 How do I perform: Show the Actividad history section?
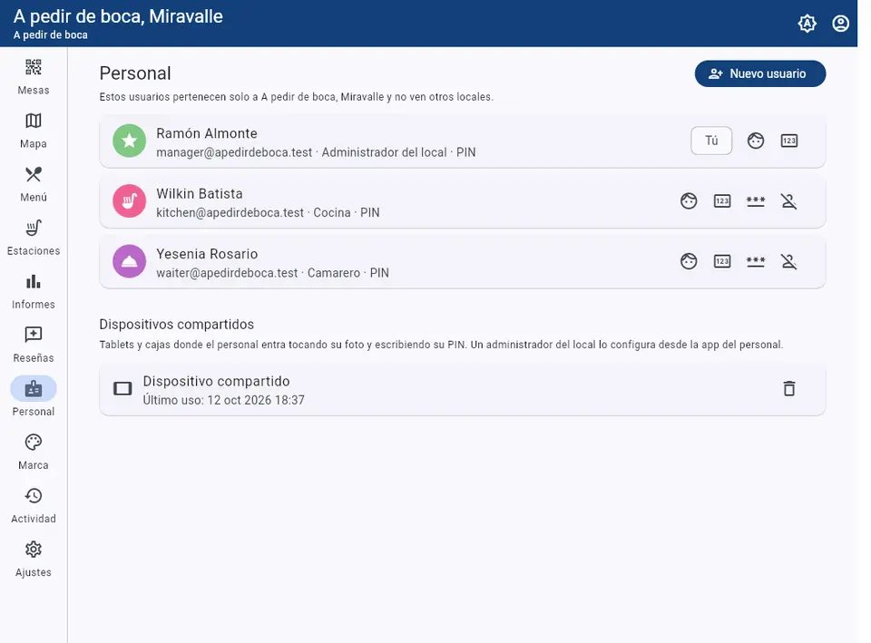[x=34, y=506]
